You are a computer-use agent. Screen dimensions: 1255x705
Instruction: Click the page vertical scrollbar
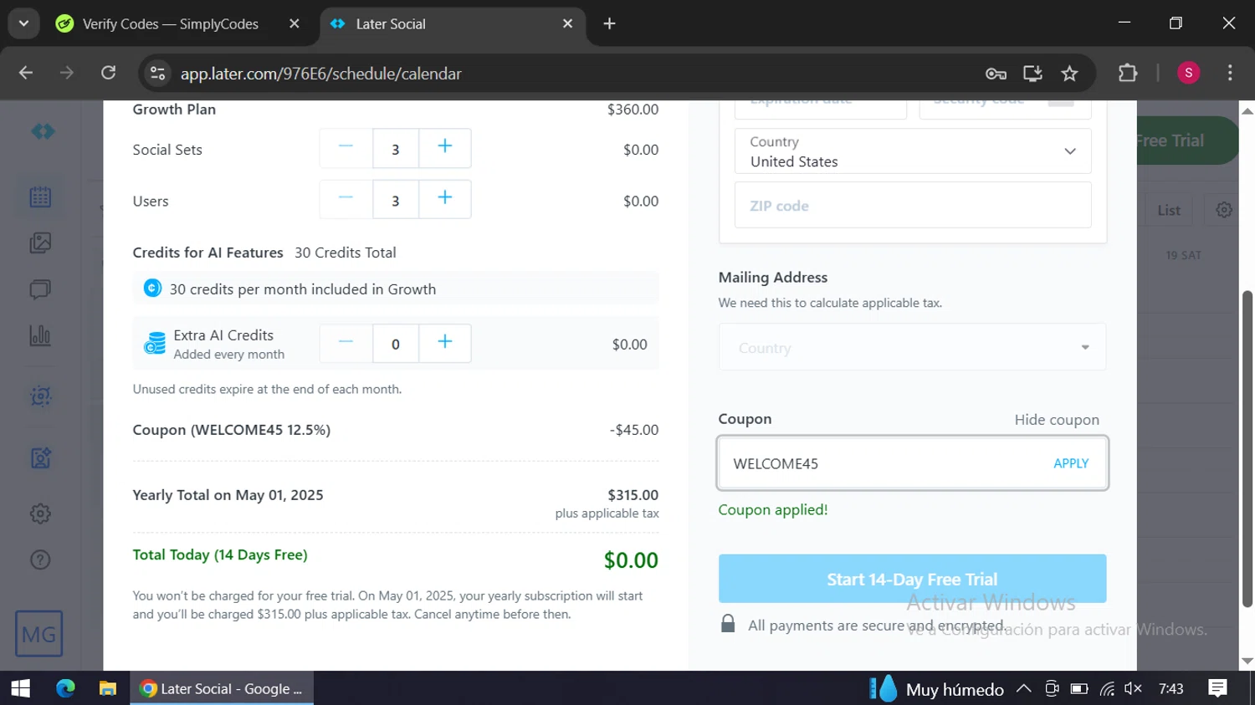(x=1247, y=449)
